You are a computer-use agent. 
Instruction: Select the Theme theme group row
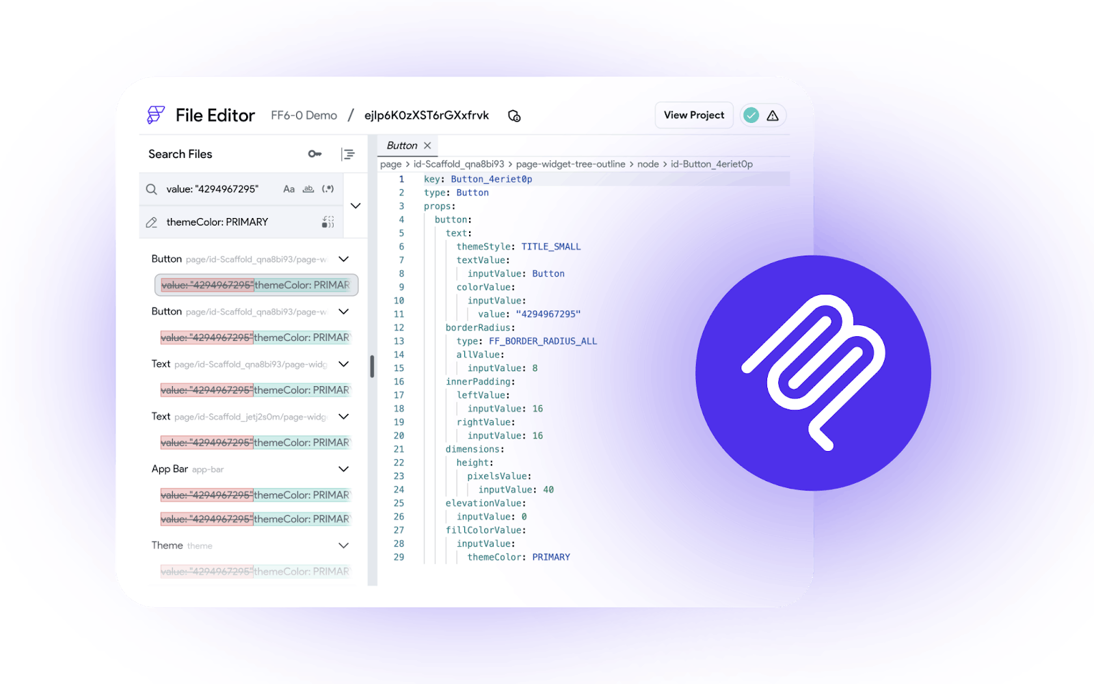coord(250,545)
